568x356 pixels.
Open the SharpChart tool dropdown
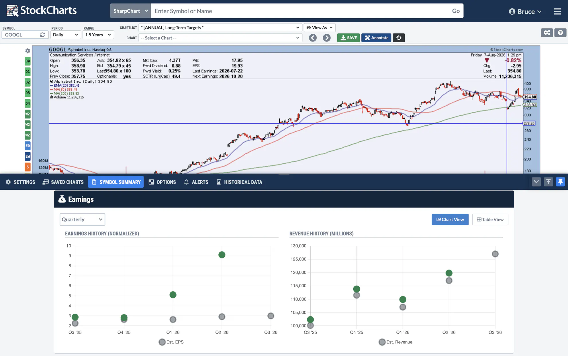[130, 11]
